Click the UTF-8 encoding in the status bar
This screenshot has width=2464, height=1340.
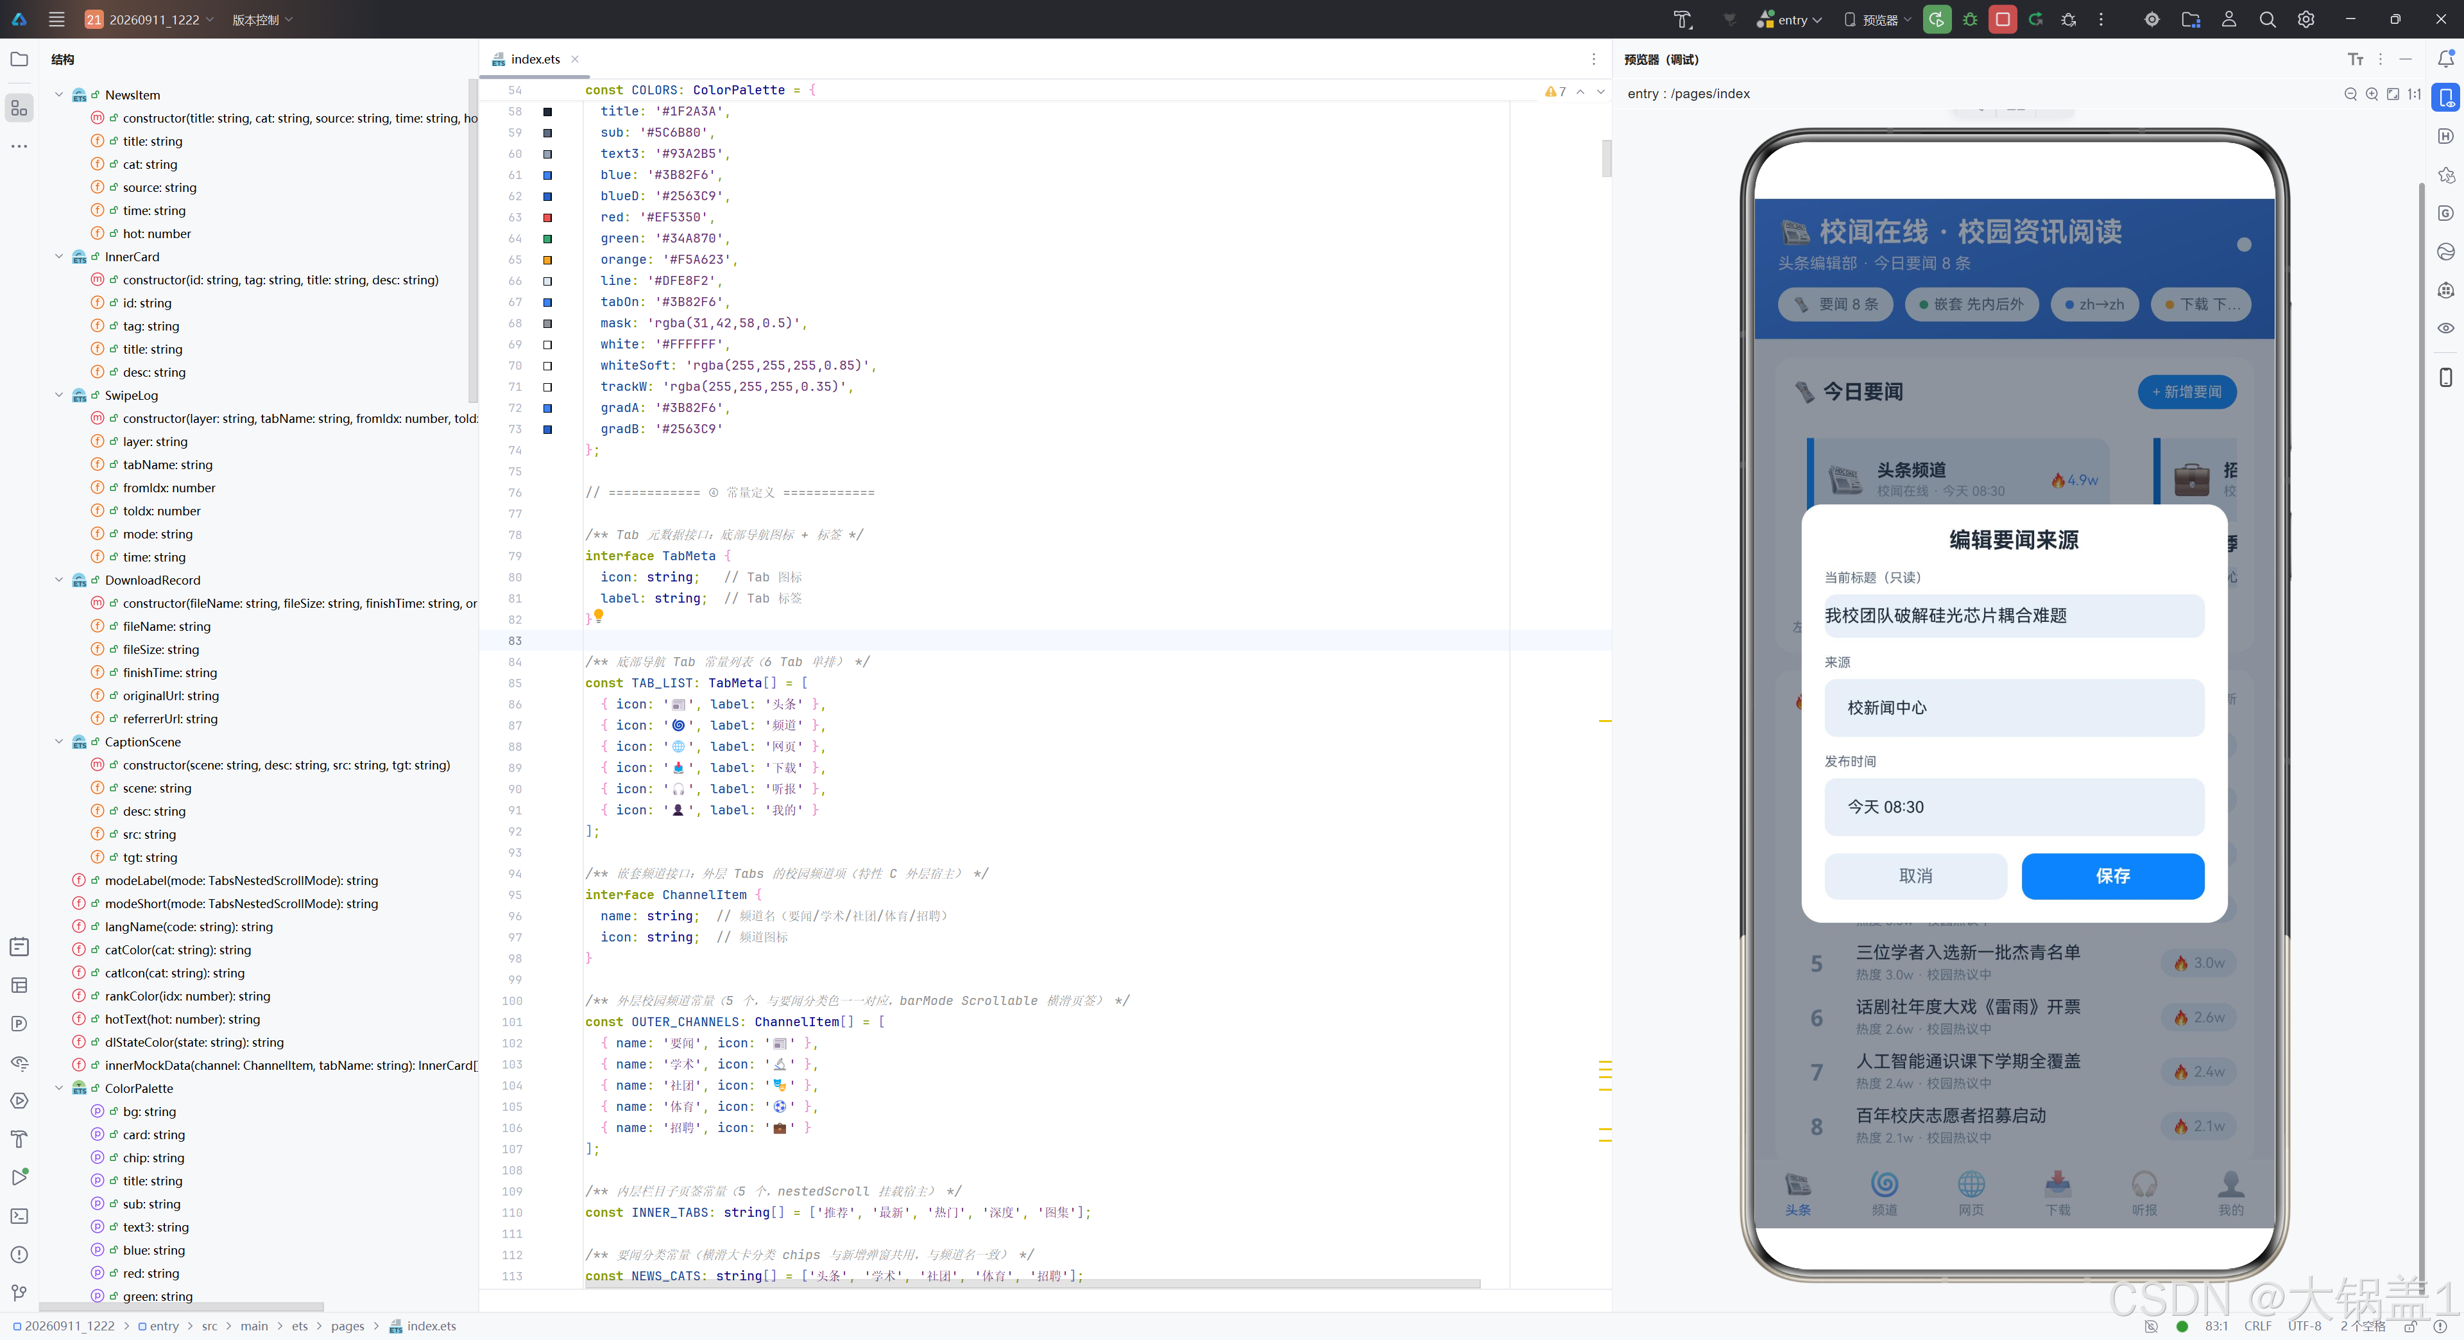tap(2304, 1326)
